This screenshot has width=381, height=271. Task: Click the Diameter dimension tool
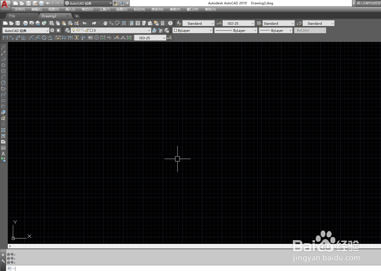pyautogui.click(x=44, y=38)
